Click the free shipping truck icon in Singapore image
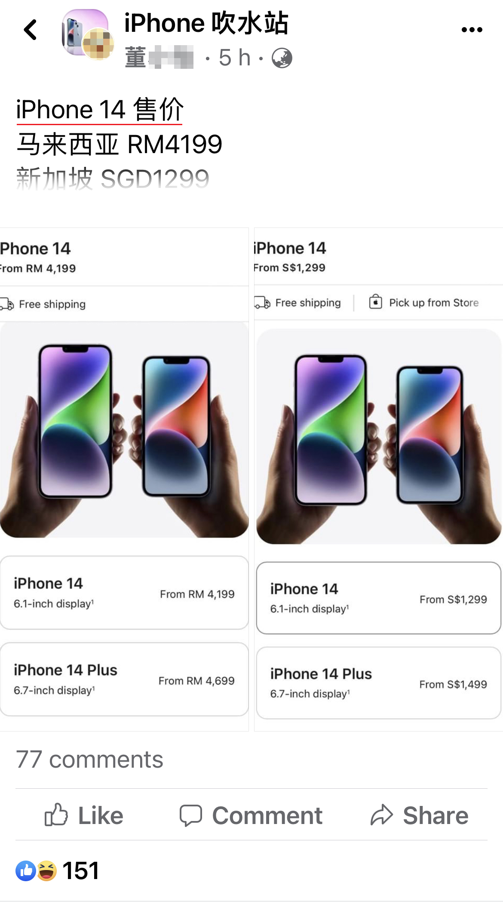The width and height of the screenshot is (503, 904). (262, 303)
